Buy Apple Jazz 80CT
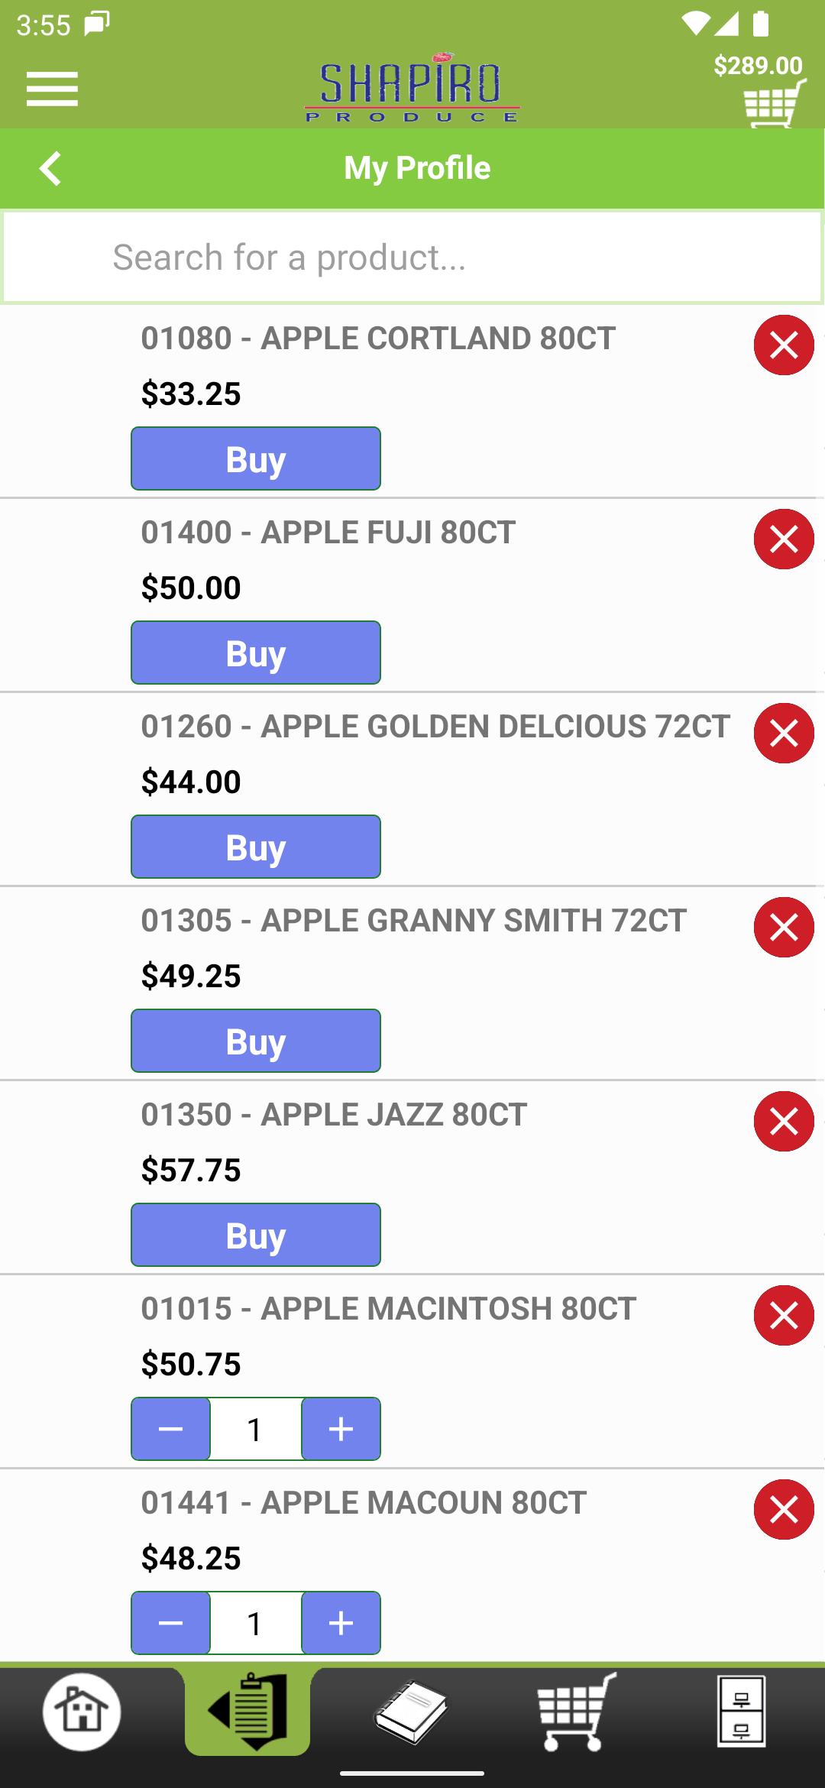This screenshot has width=825, height=1788. coord(256,1235)
